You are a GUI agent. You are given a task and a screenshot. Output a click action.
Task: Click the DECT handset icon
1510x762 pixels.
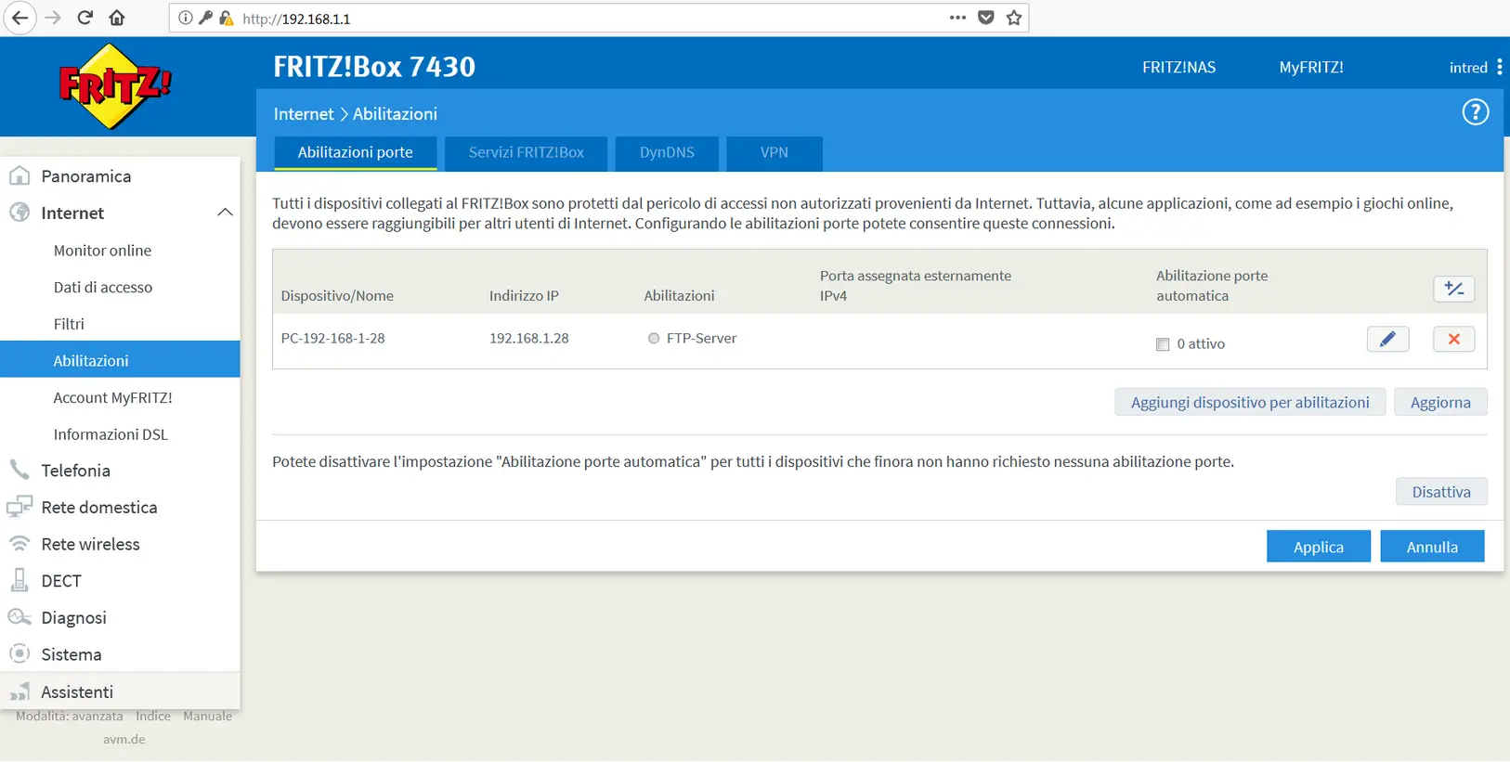point(20,580)
